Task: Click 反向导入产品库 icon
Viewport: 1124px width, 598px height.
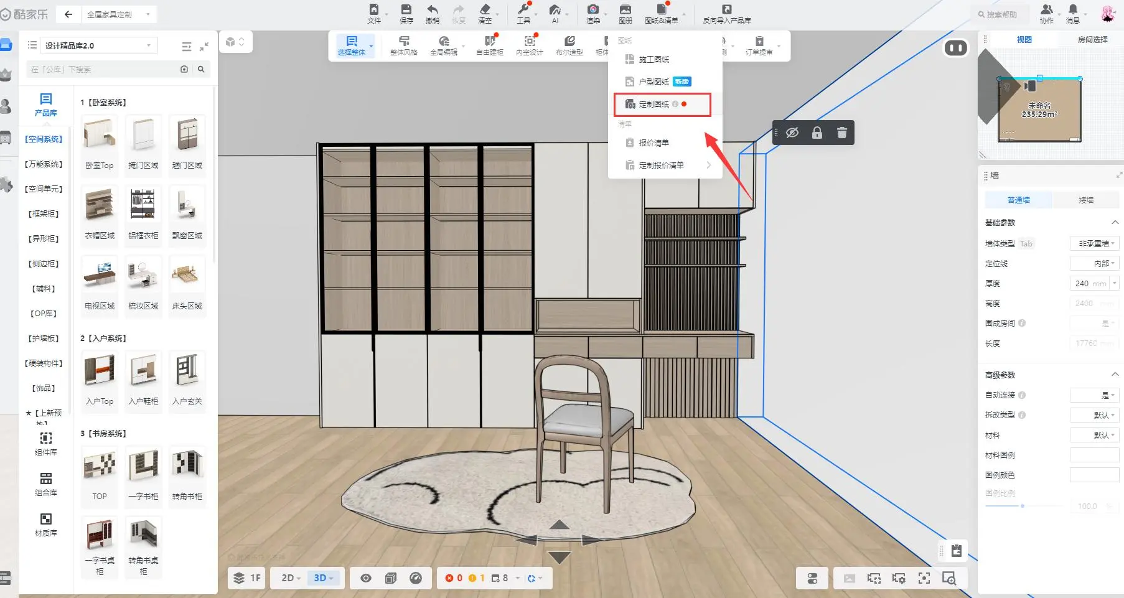Action: point(726,9)
